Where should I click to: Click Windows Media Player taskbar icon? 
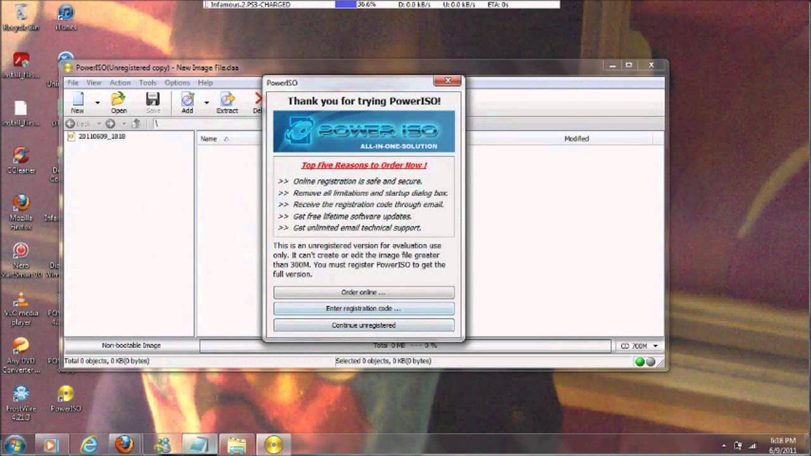tap(50, 445)
